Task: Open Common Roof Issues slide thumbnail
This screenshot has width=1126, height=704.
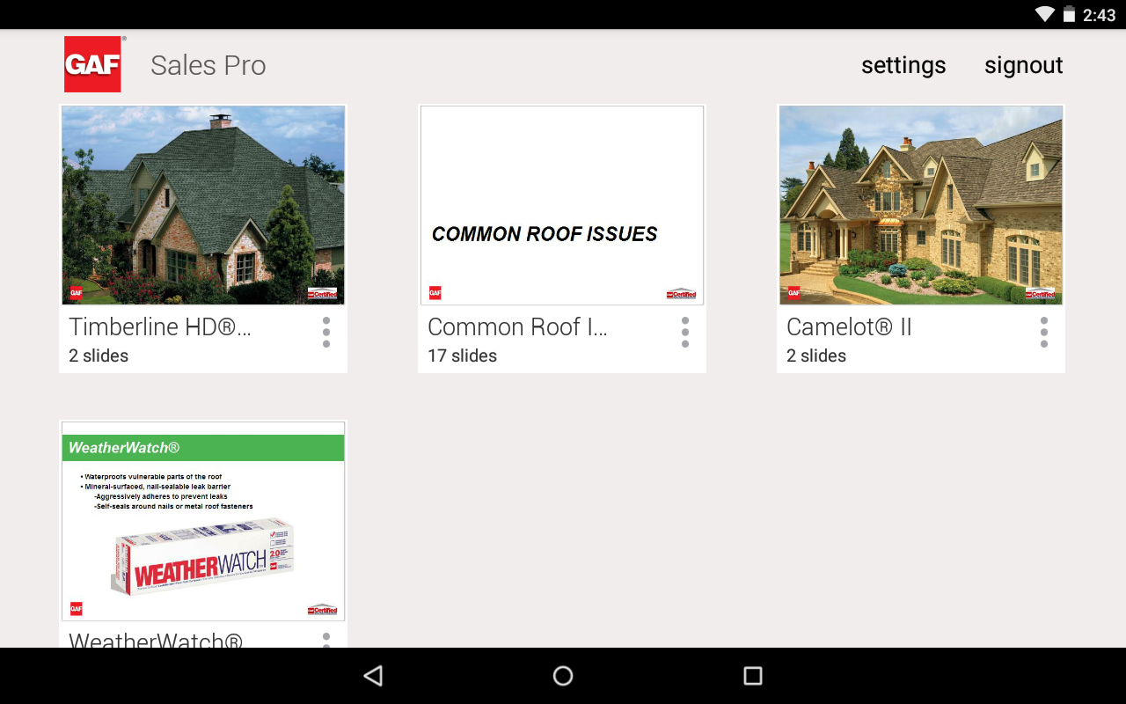Action: [562, 205]
